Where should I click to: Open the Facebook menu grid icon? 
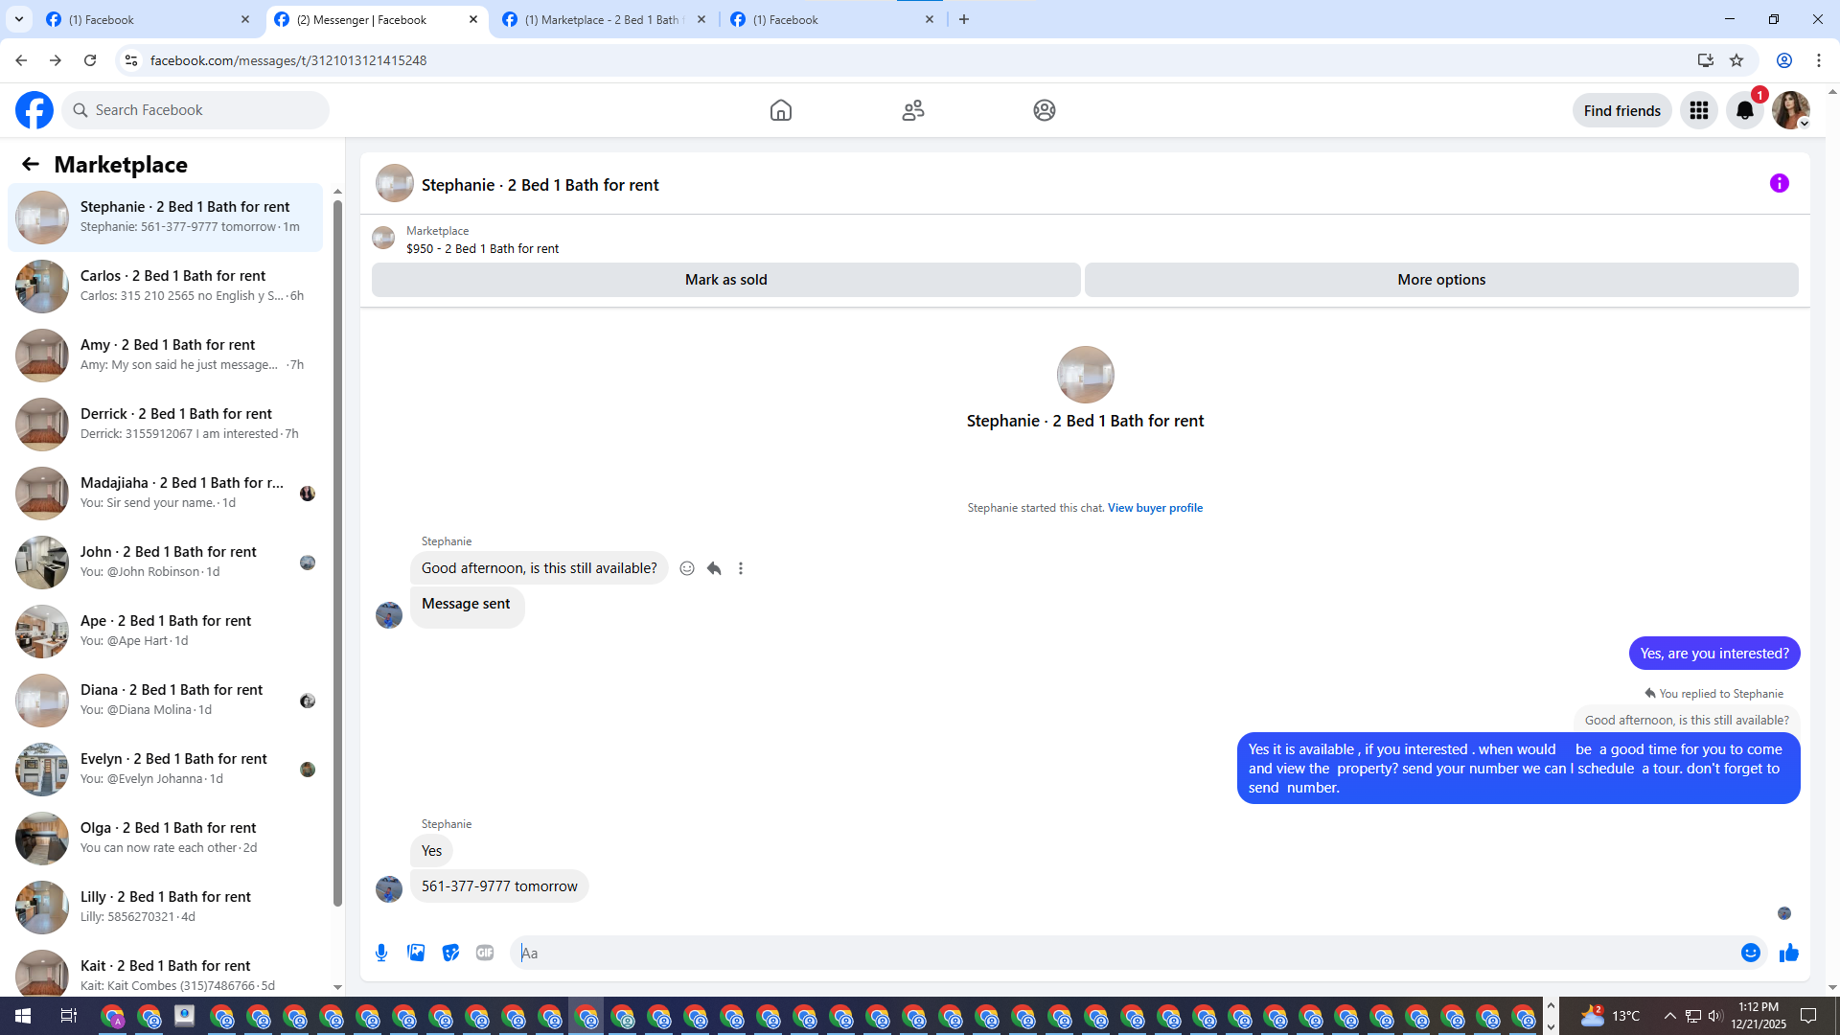coord(1699,110)
